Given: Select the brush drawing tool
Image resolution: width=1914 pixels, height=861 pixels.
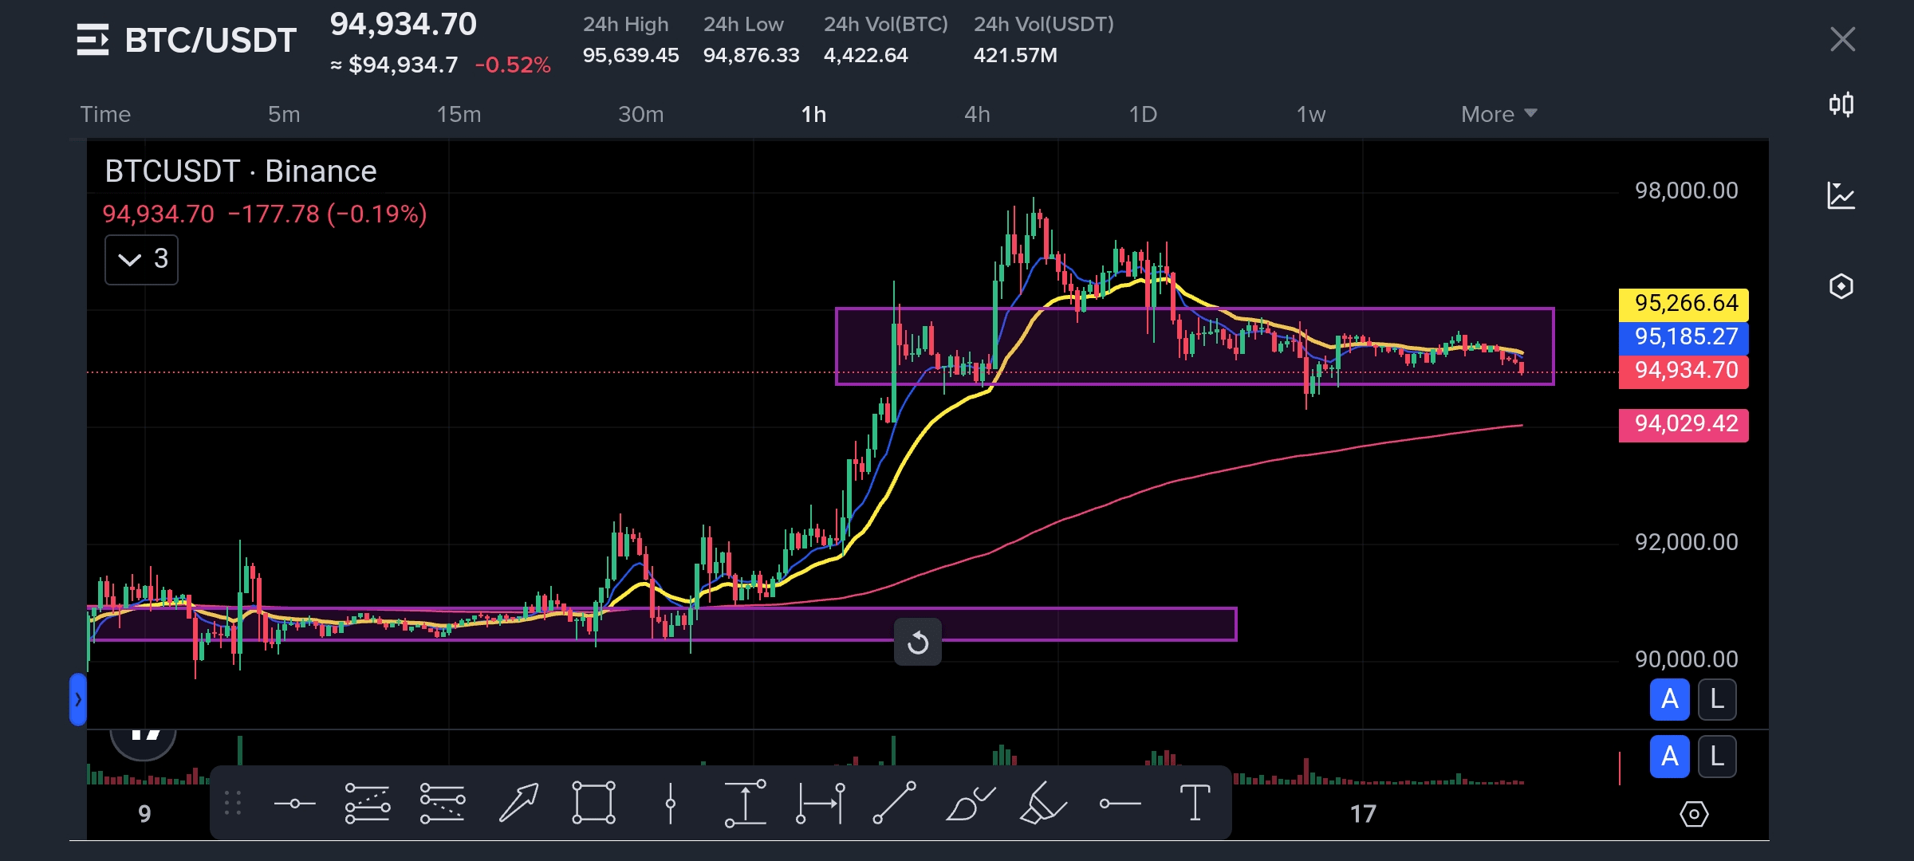Looking at the screenshot, I should pyautogui.click(x=969, y=803).
